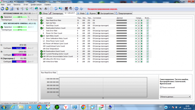Open the Справка menu
Image resolution: width=195 pixels, height=110 pixels.
tap(47, 5)
